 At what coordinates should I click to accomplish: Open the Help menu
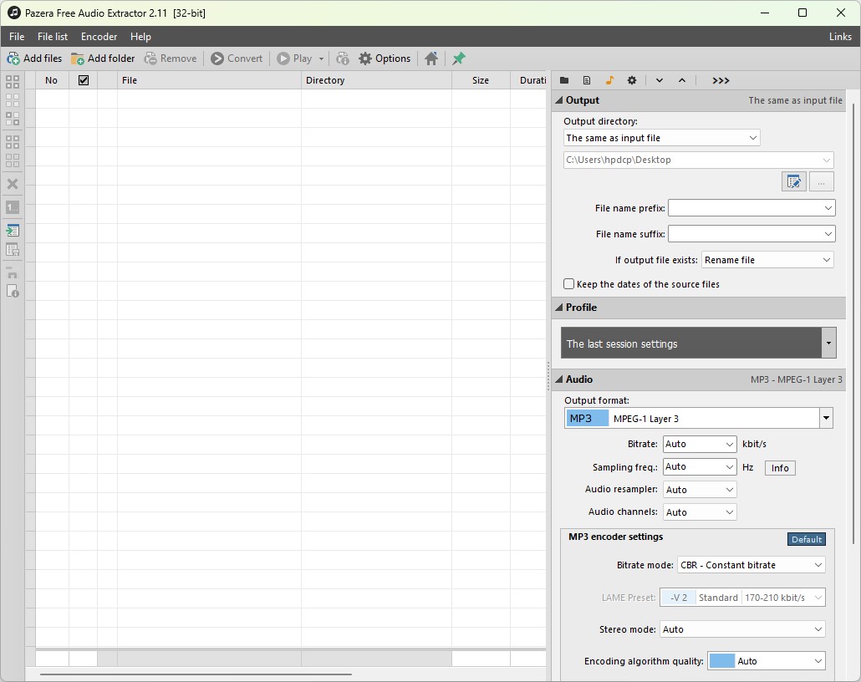click(x=140, y=36)
